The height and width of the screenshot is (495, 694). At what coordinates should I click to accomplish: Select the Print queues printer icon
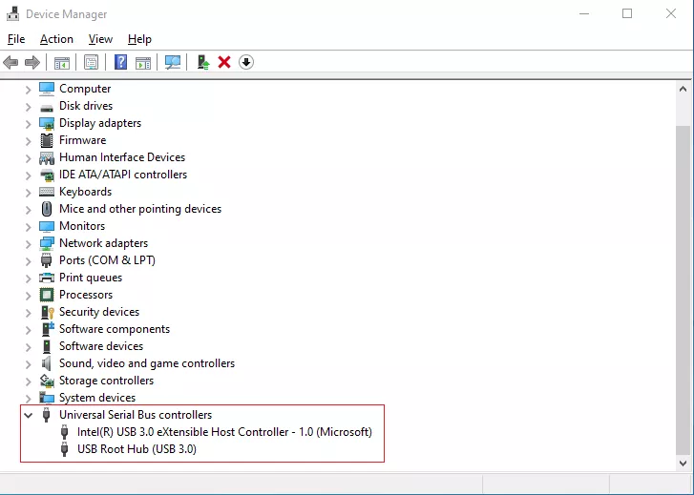point(47,278)
